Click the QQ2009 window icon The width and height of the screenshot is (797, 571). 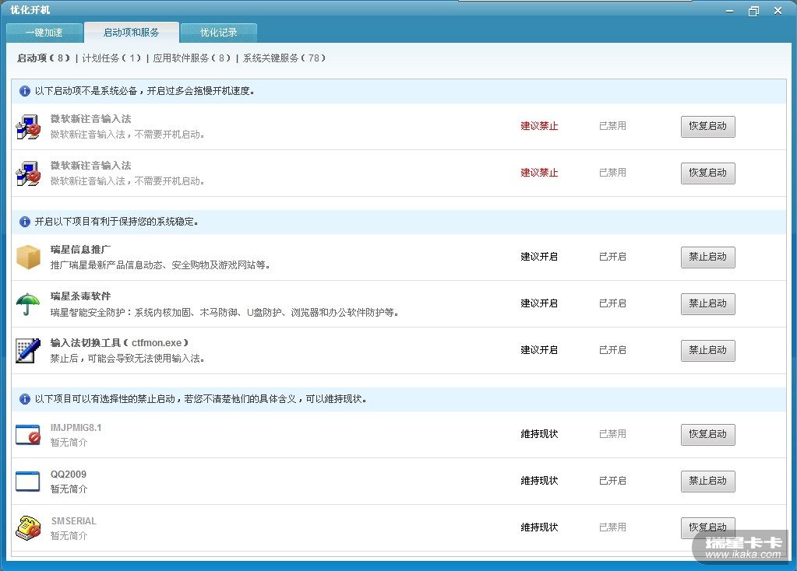tap(28, 482)
